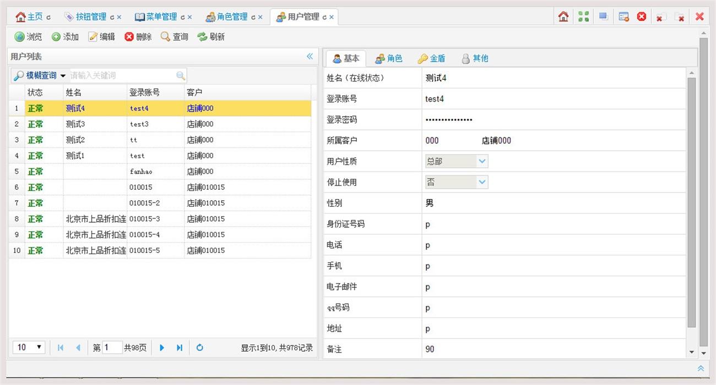The image size is (716, 385).
Task: Go to the next page of users
Action: 162,348
